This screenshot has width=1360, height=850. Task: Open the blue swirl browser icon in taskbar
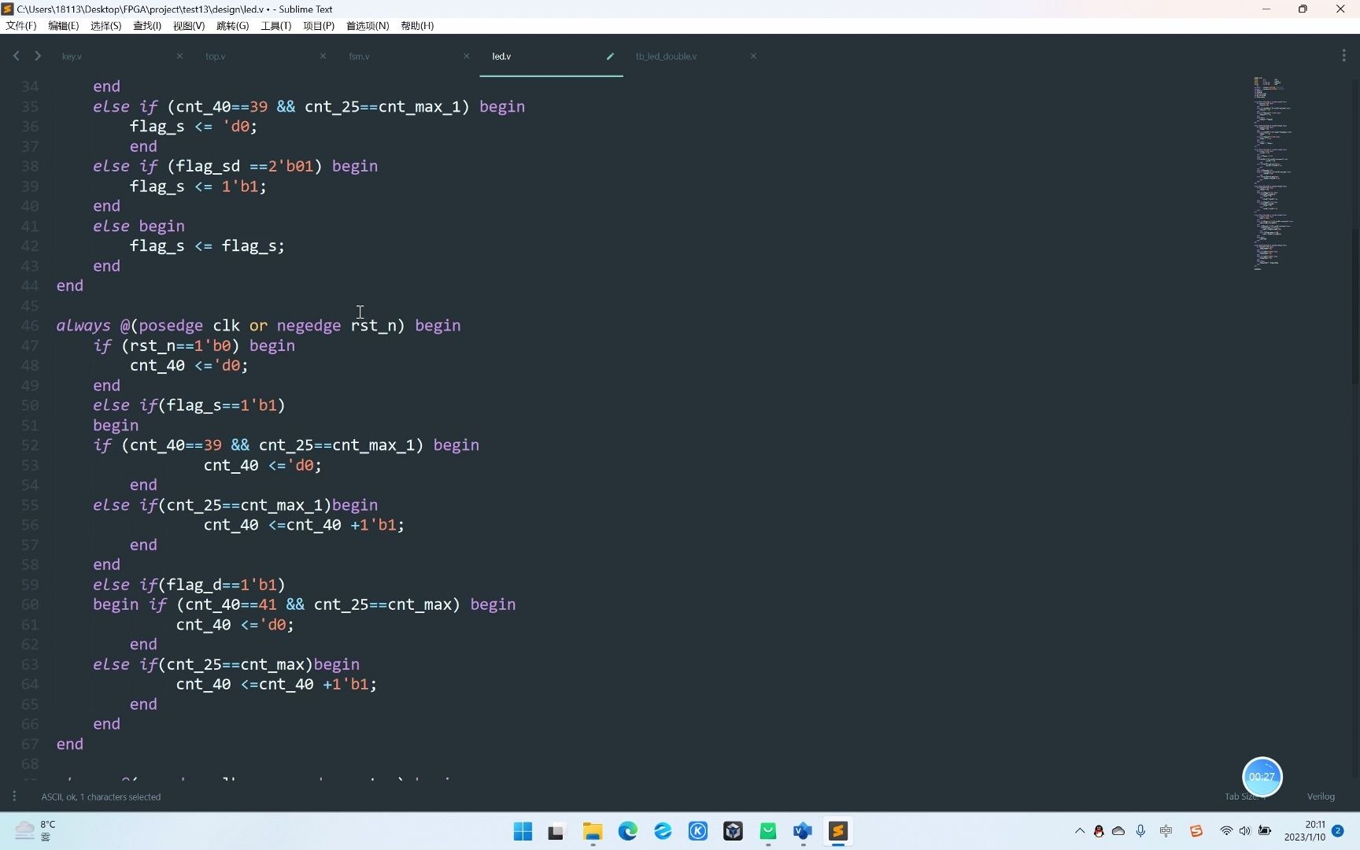(x=663, y=831)
